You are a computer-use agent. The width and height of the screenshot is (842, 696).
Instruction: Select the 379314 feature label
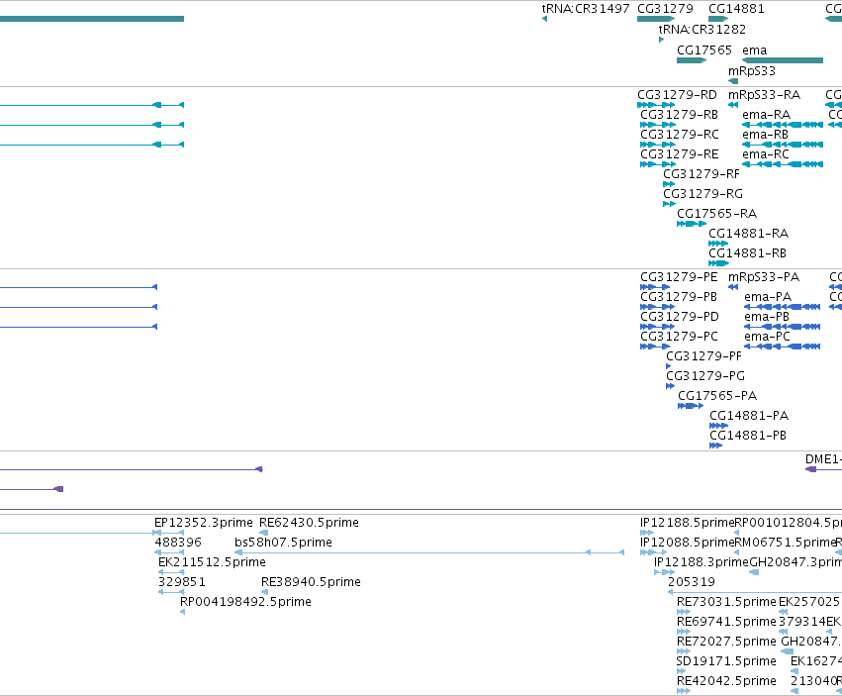click(802, 622)
